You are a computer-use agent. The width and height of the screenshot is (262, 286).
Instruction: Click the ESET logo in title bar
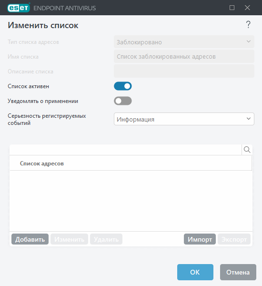pyautogui.click(x=19, y=8)
